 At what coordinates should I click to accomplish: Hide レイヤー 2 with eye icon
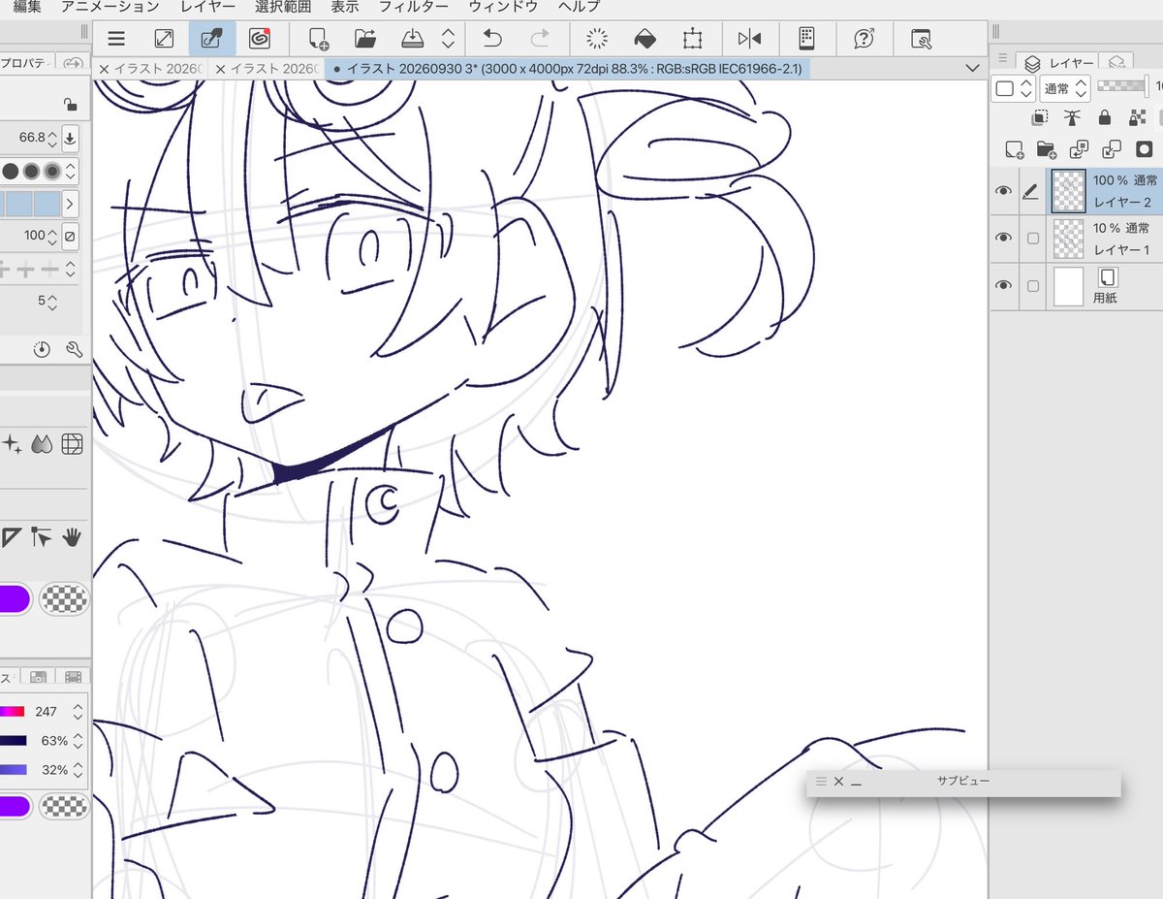[x=1003, y=191]
